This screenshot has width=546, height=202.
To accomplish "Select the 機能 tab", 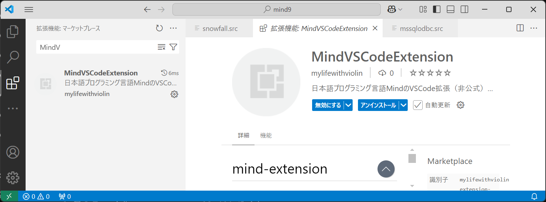I will (x=266, y=135).
